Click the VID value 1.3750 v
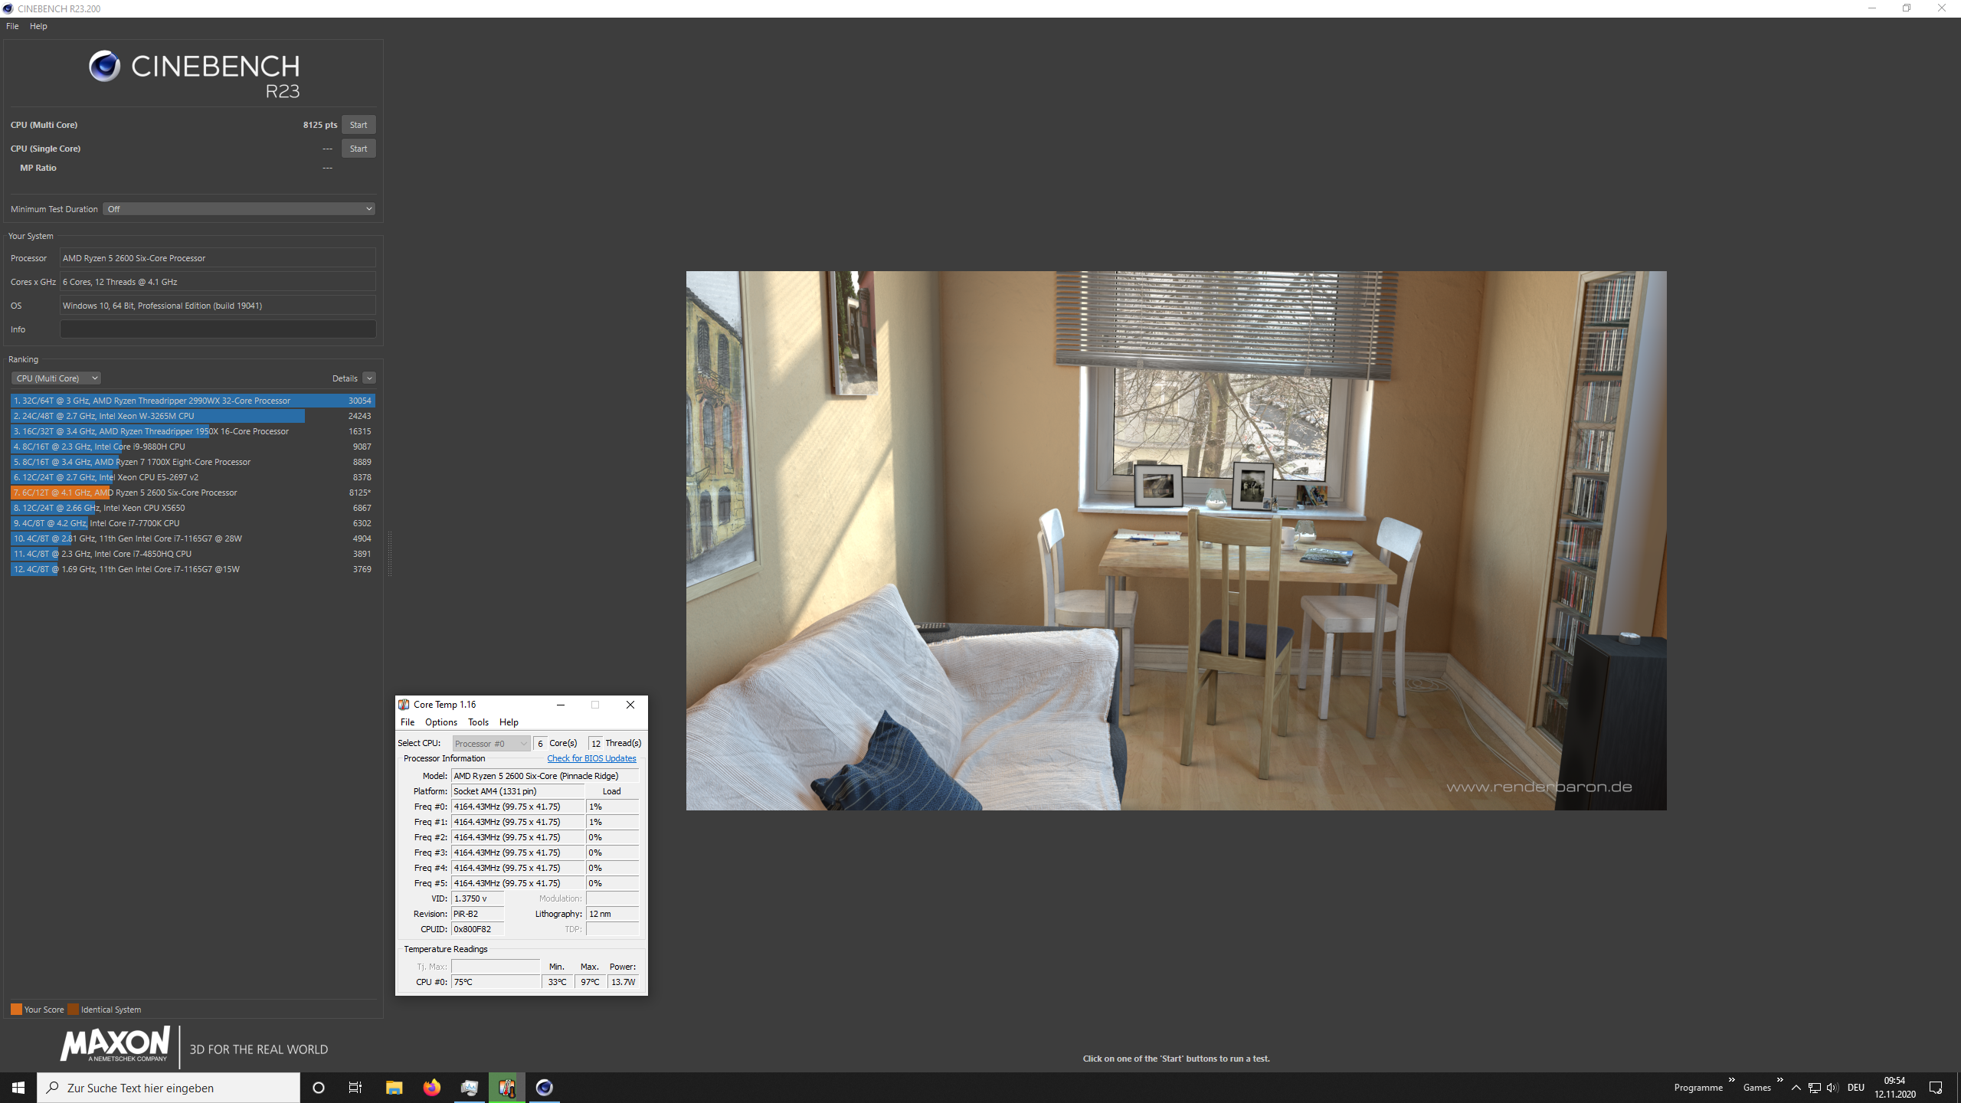The height and width of the screenshot is (1103, 1961). coord(478,898)
